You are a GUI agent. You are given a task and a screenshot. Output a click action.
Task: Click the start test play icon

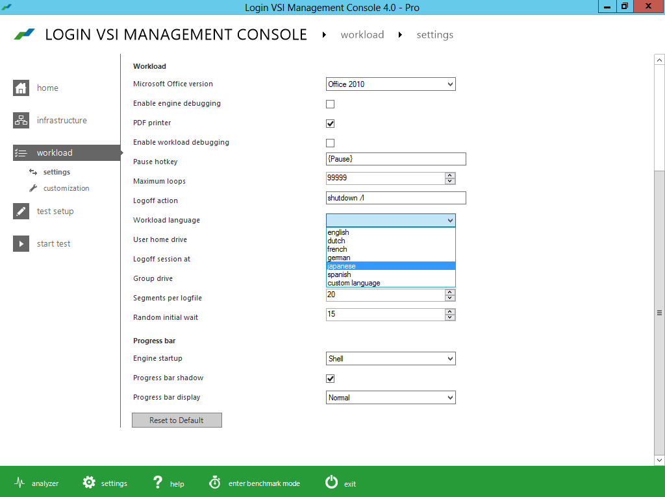pyautogui.click(x=21, y=244)
